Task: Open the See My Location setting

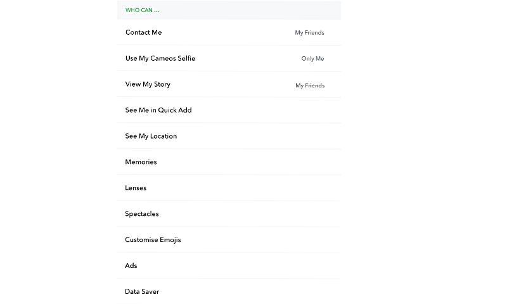Action: coord(151,136)
